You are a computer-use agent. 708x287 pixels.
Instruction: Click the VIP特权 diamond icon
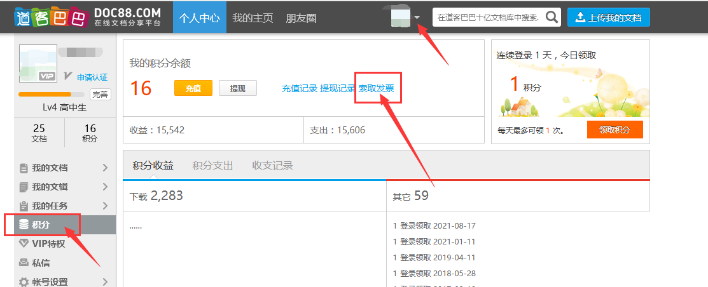click(x=24, y=244)
